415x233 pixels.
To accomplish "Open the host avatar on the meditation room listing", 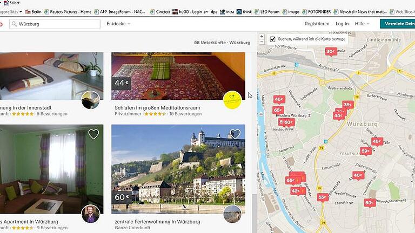I will tap(232, 100).
